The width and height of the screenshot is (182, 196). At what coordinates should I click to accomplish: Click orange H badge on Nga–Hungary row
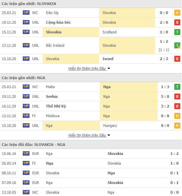tap(177, 126)
